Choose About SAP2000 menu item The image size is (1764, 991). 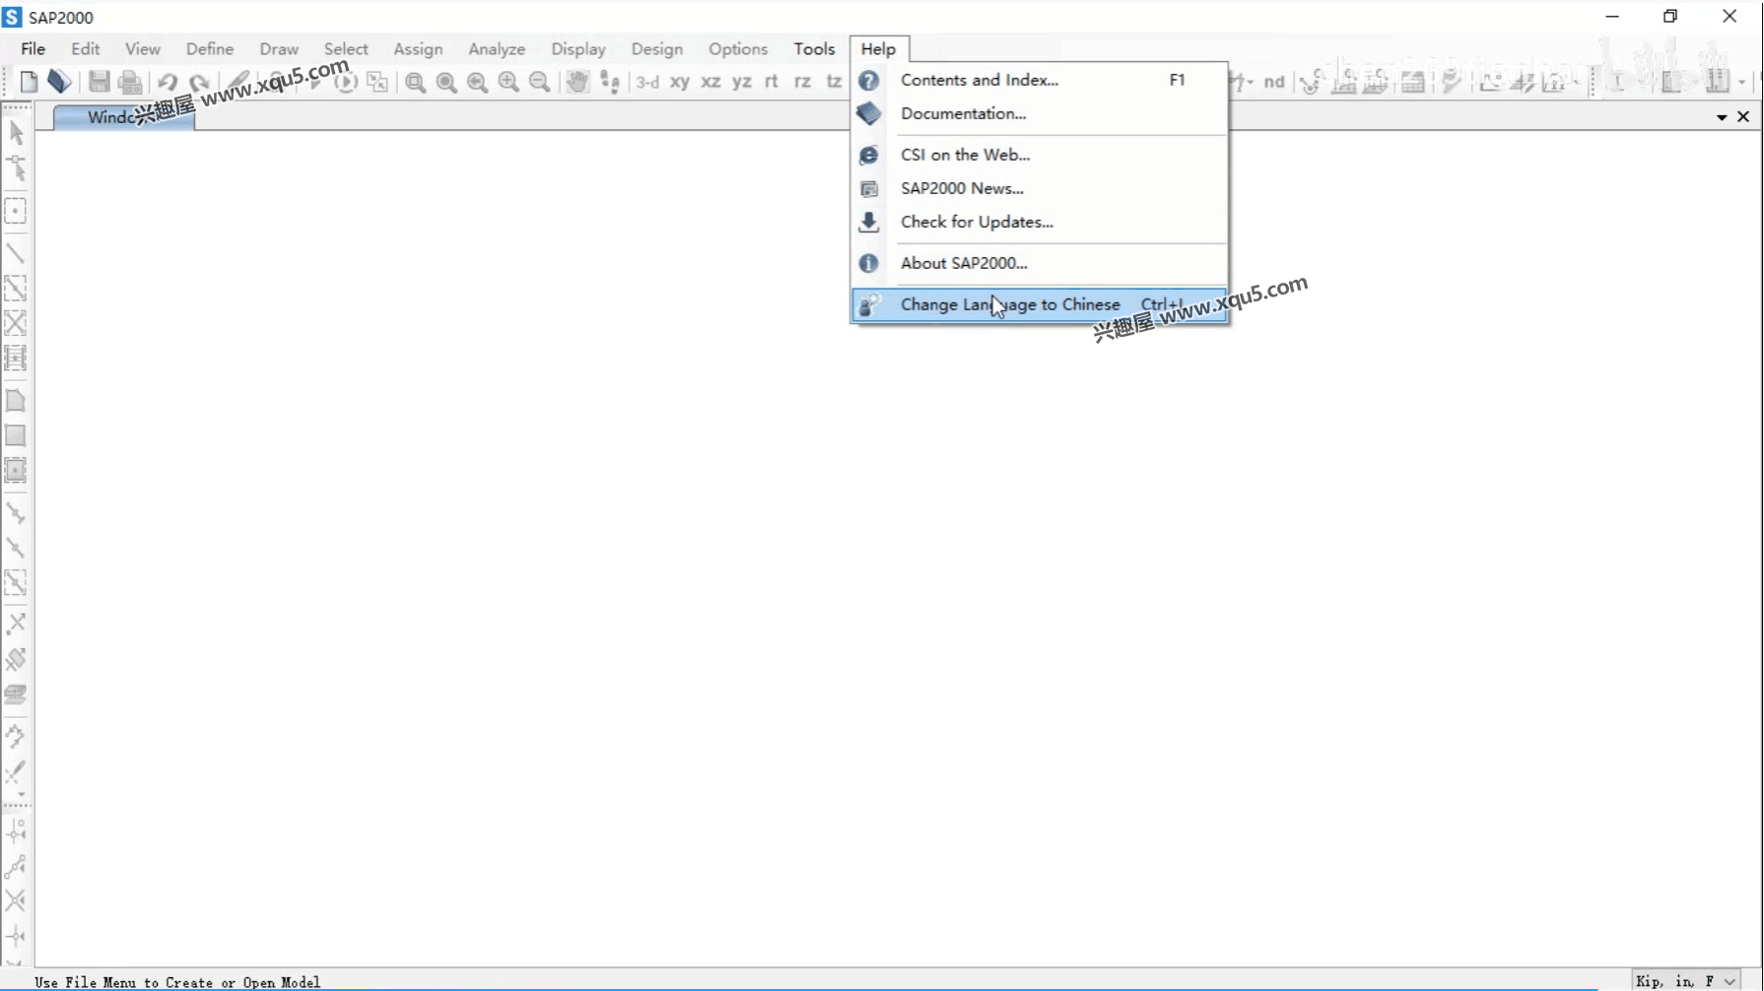pos(1040,263)
